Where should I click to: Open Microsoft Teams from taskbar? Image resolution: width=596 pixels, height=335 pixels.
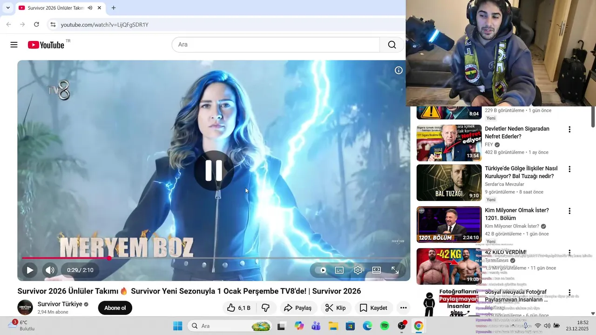[316, 326]
